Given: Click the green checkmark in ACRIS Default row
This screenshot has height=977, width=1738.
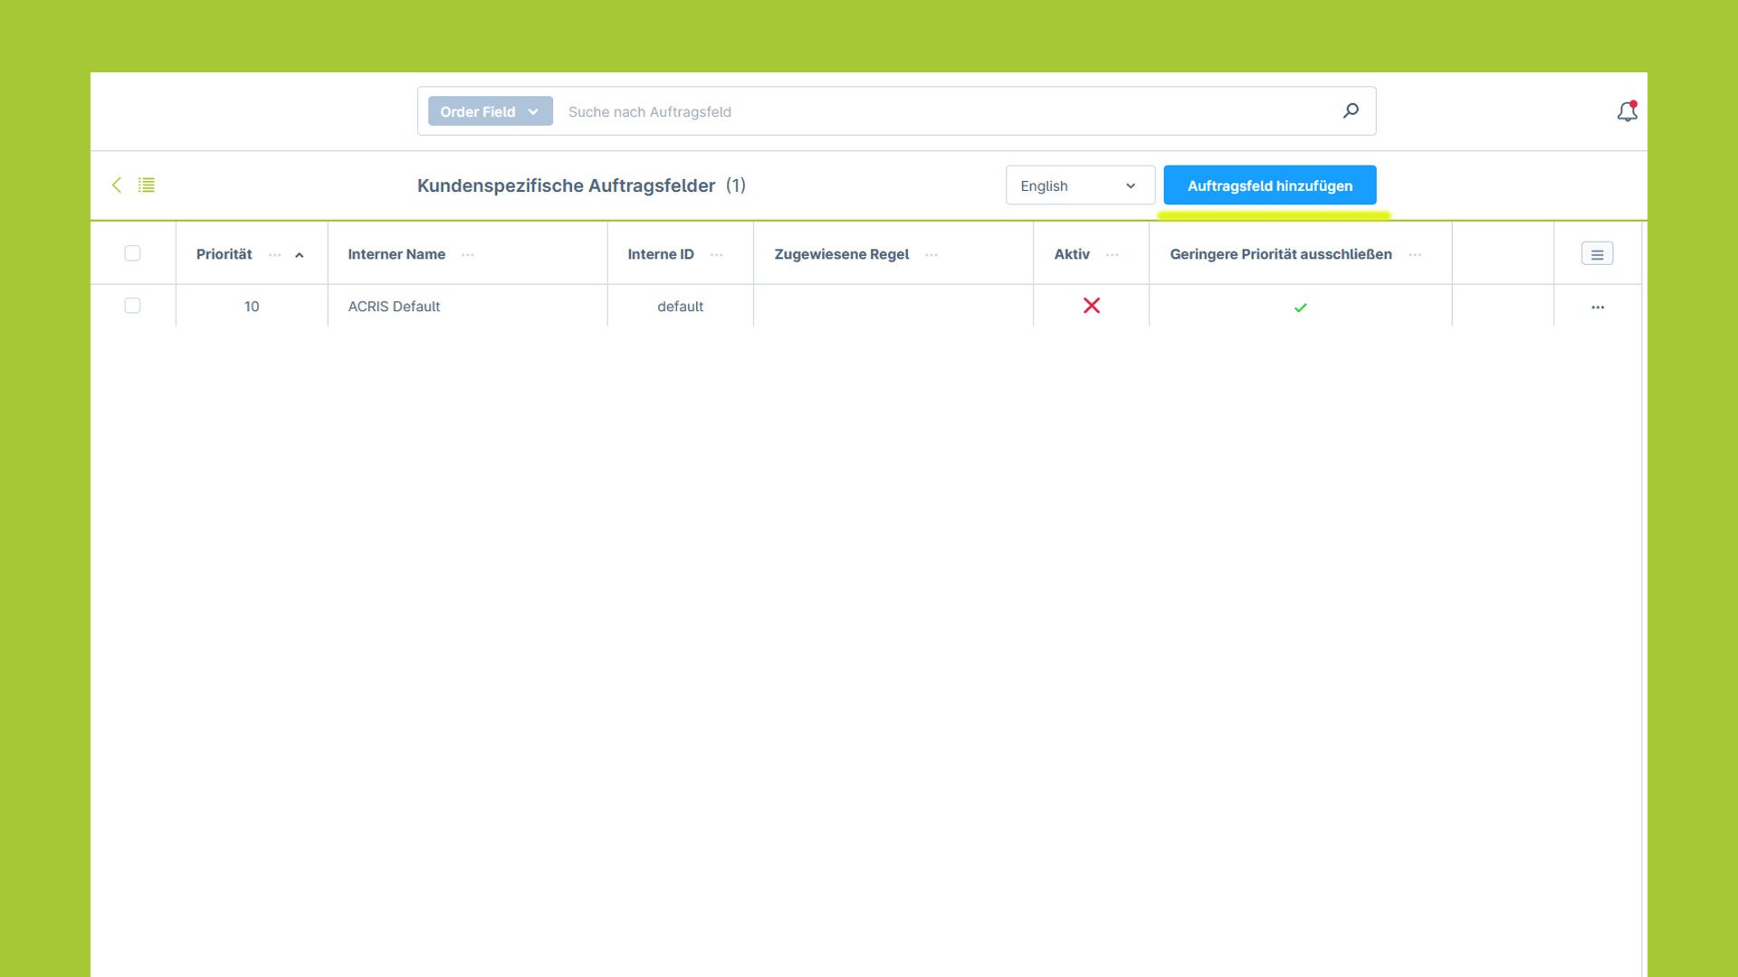Looking at the screenshot, I should (x=1301, y=308).
